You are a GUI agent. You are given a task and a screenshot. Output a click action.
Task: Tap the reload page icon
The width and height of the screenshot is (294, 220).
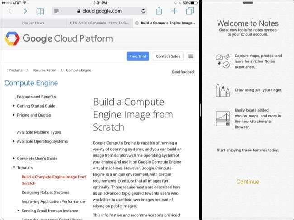coord(143,11)
